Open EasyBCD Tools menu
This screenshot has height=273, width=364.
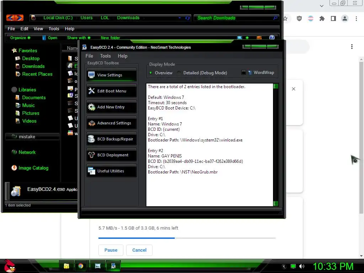coord(105,56)
